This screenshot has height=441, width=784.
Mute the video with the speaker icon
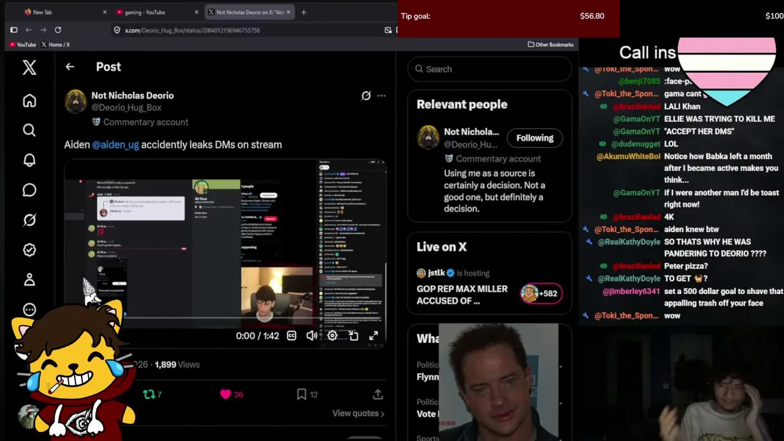[x=312, y=336]
